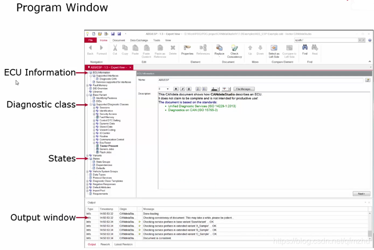Select Diagnostic CAN tree item
The height and width of the screenshot is (250, 374).
108,79
